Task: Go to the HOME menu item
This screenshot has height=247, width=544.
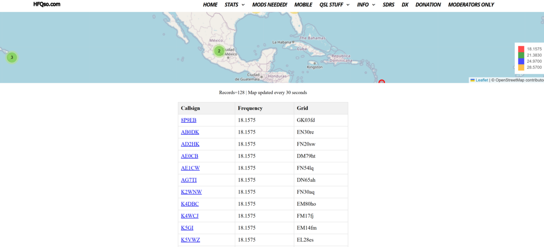Action: coord(210,5)
